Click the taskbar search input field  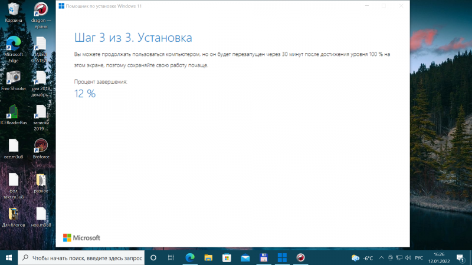[81, 258]
